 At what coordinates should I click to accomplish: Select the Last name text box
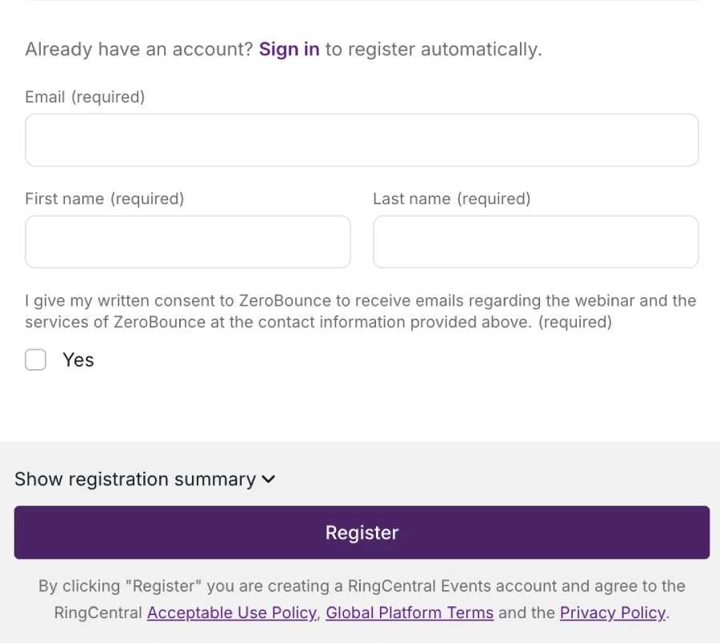(x=535, y=242)
